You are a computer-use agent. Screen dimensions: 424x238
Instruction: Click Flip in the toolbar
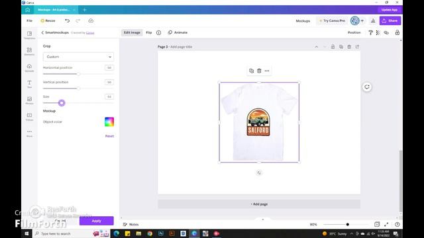click(x=148, y=32)
